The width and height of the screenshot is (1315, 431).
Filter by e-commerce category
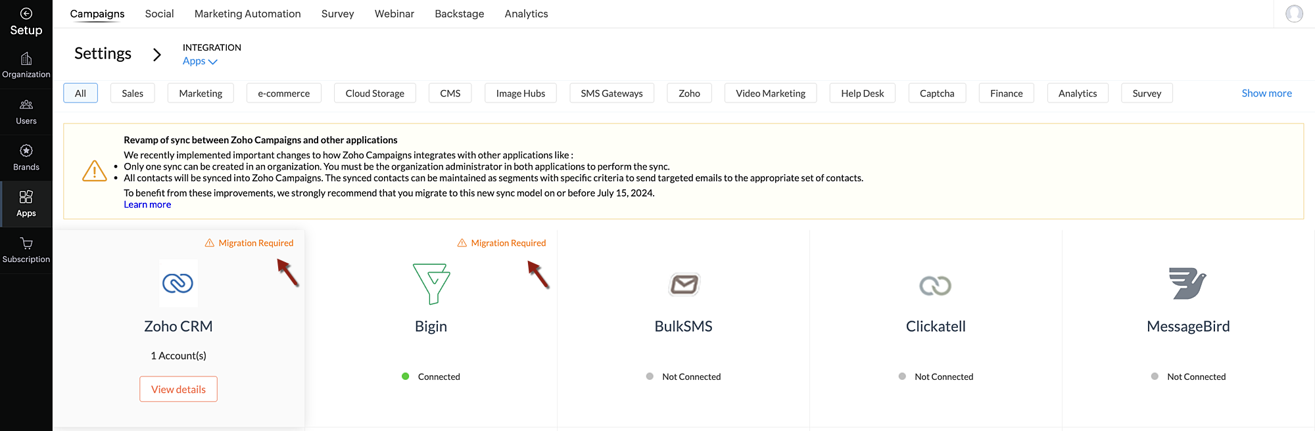(283, 93)
